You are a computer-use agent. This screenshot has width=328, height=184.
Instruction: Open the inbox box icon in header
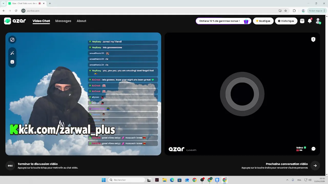point(302,21)
